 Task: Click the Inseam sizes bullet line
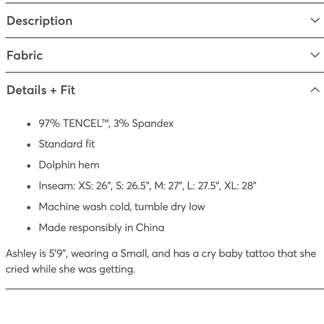point(147,186)
